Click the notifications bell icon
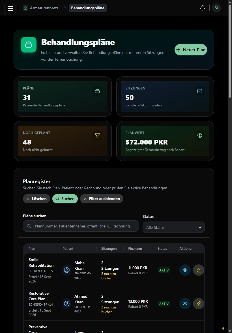Screen dimensions: 232x333 202,8
